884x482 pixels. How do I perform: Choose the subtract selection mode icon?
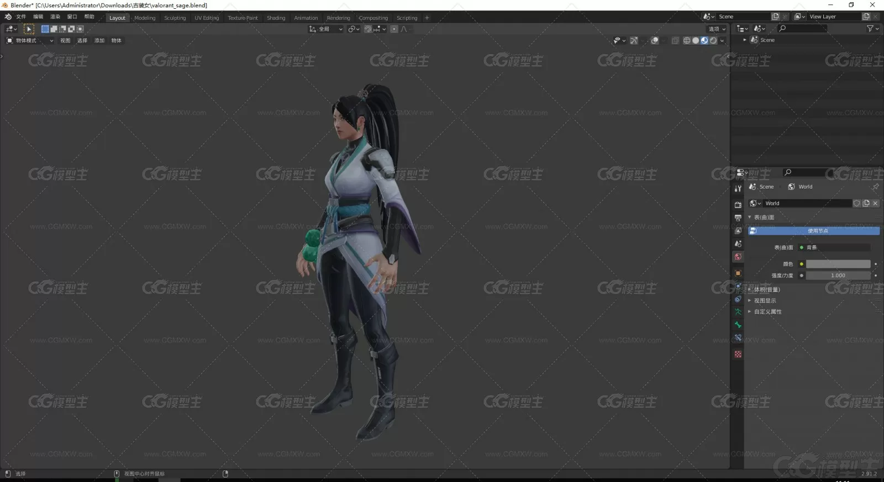[62, 29]
